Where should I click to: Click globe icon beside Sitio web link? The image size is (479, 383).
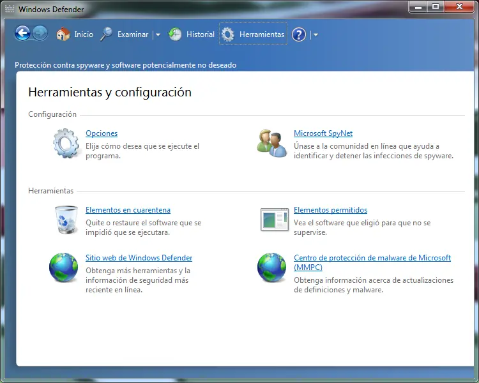[63, 267]
